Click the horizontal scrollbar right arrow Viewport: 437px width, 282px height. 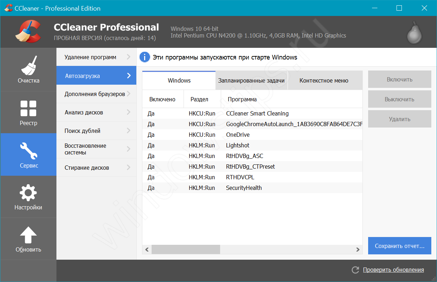pyautogui.click(x=358, y=250)
